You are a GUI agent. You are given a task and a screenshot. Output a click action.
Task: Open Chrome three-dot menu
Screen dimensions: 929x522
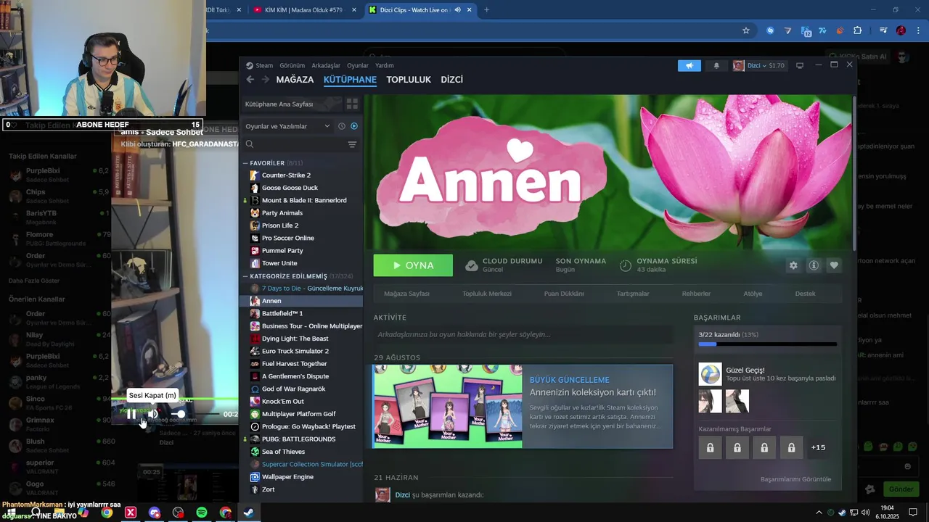click(x=918, y=30)
